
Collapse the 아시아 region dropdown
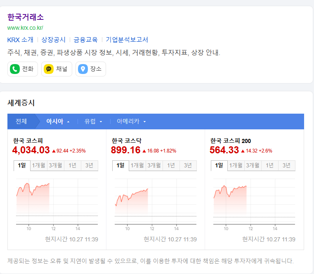58,122
